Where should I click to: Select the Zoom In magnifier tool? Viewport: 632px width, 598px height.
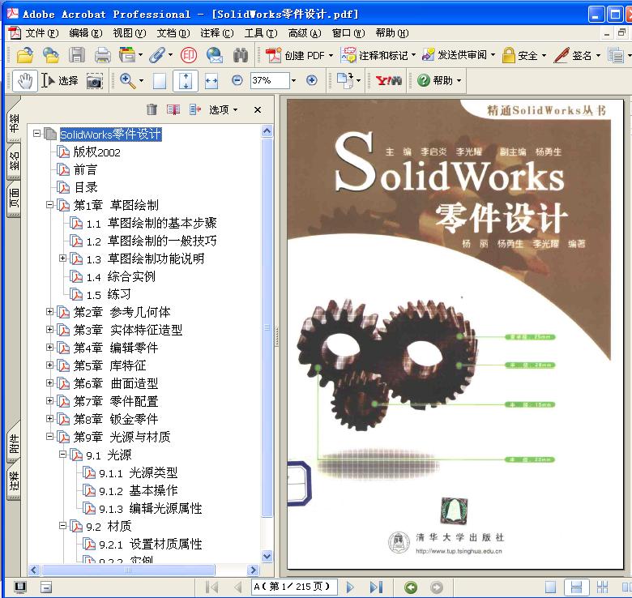click(x=127, y=80)
